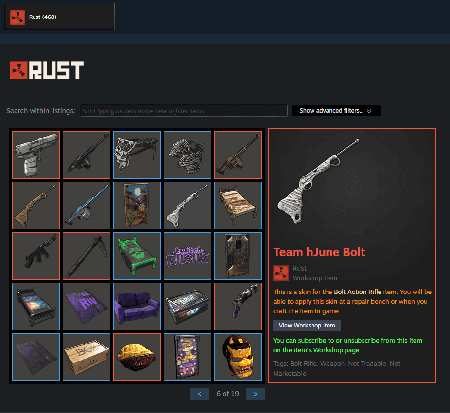This screenshot has width=450, height=413.
Task: Click View Workshop Item button
Action: point(307,326)
